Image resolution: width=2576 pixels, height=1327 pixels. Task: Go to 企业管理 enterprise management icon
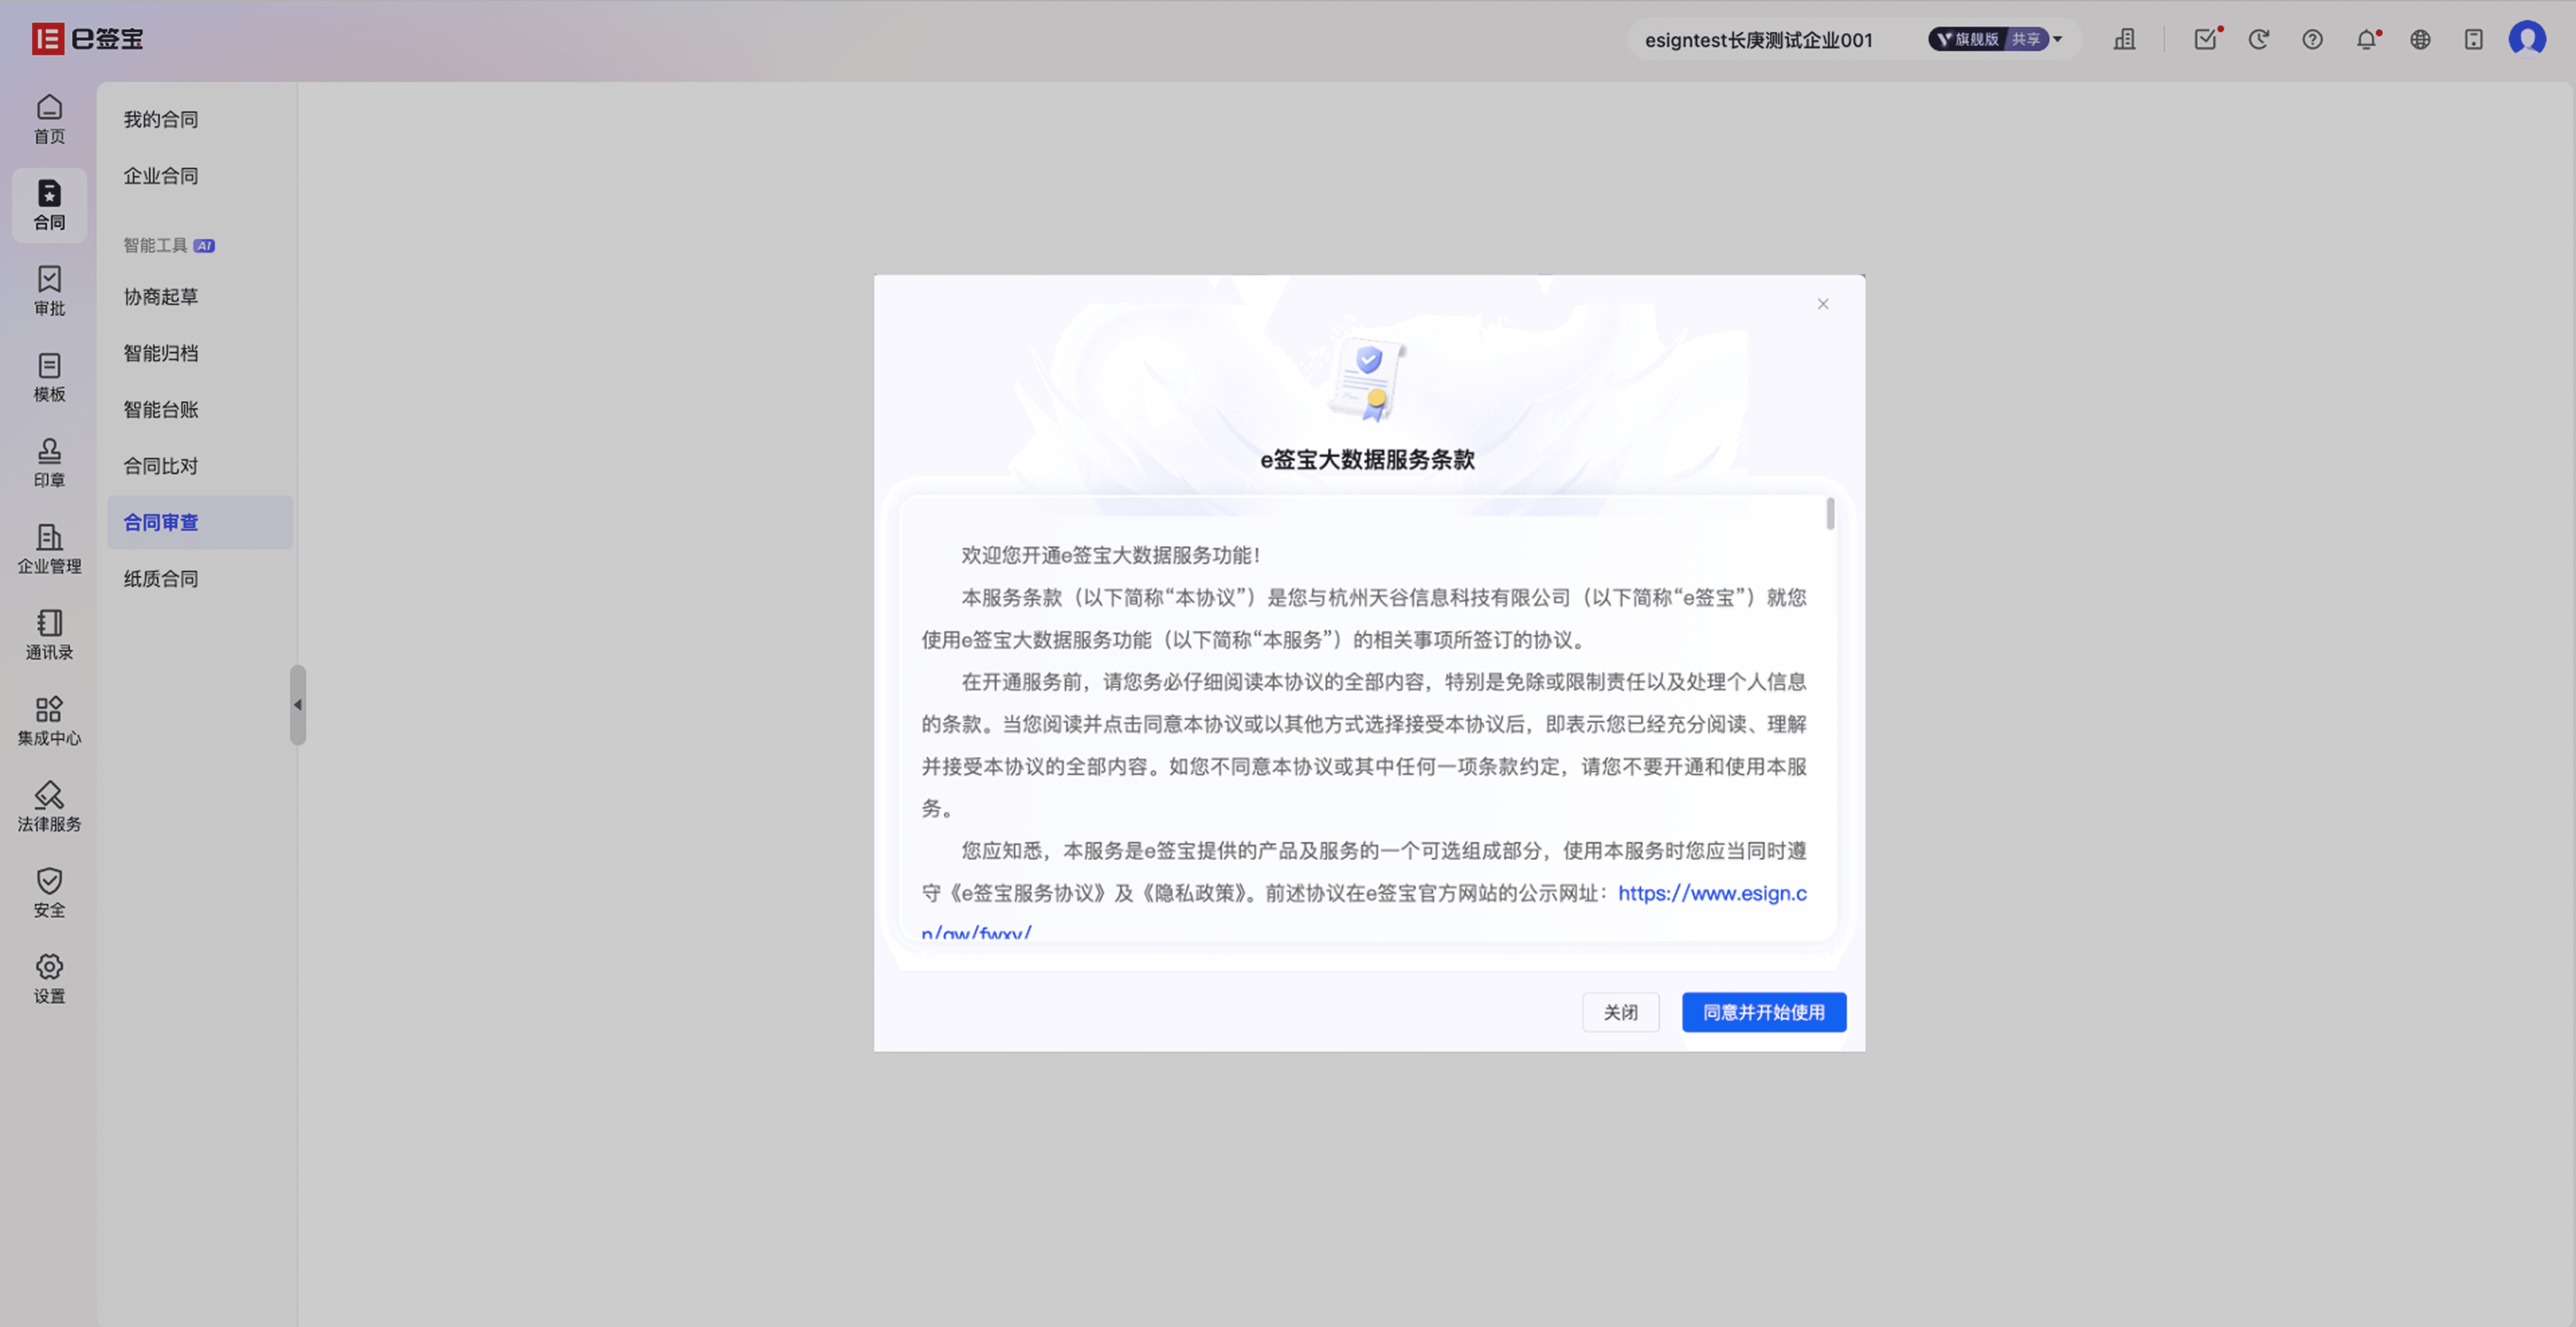click(49, 549)
